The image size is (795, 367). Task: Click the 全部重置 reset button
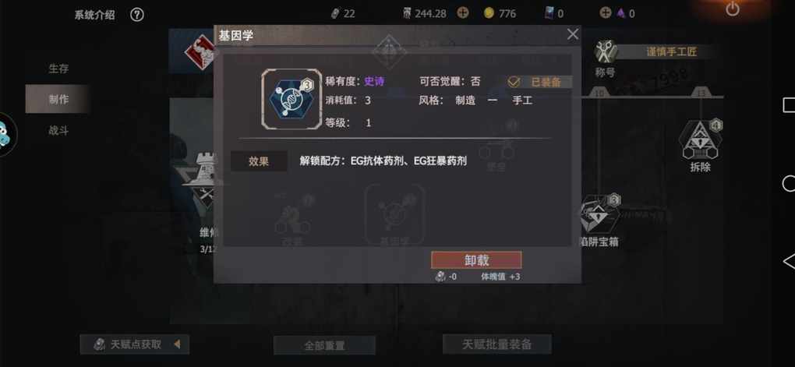coord(324,345)
